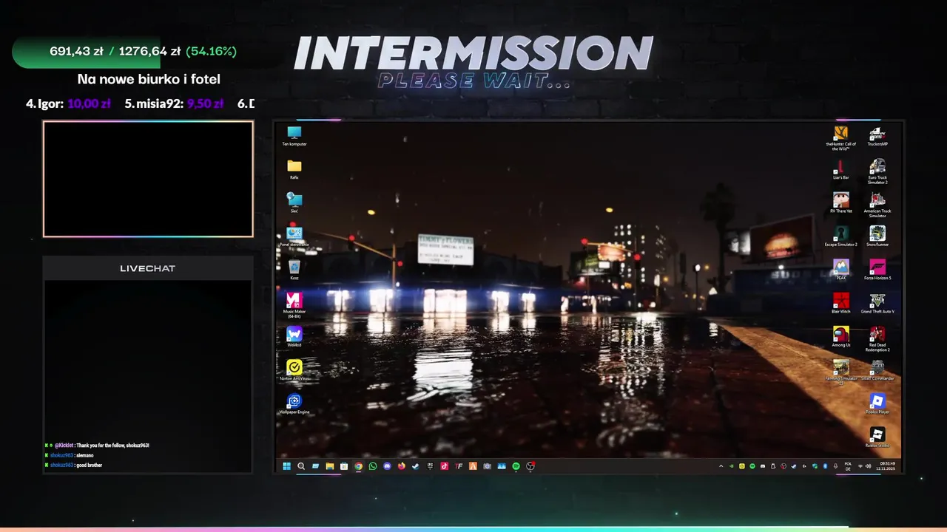Click the 'shokuz963 : siemano' chat message
Viewport: 947px width, 532px height.
(69, 455)
